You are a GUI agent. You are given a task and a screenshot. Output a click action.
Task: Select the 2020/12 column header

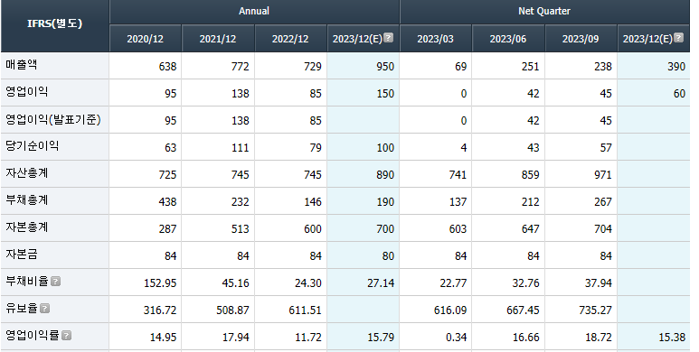click(146, 39)
